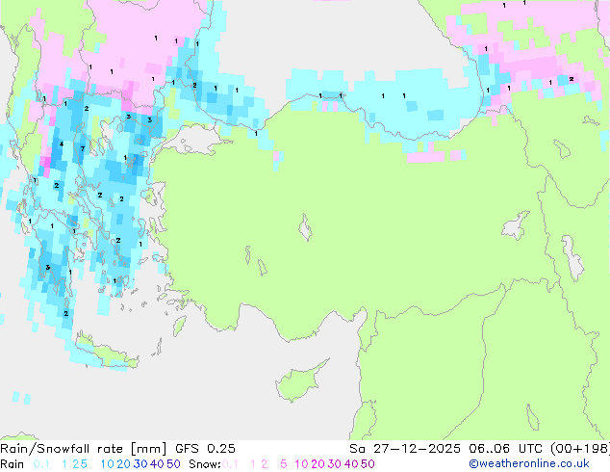Image resolution: width=610 pixels, height=472 pixels.
Task: Click the '7' rainfall value on map
Action: 83,148
